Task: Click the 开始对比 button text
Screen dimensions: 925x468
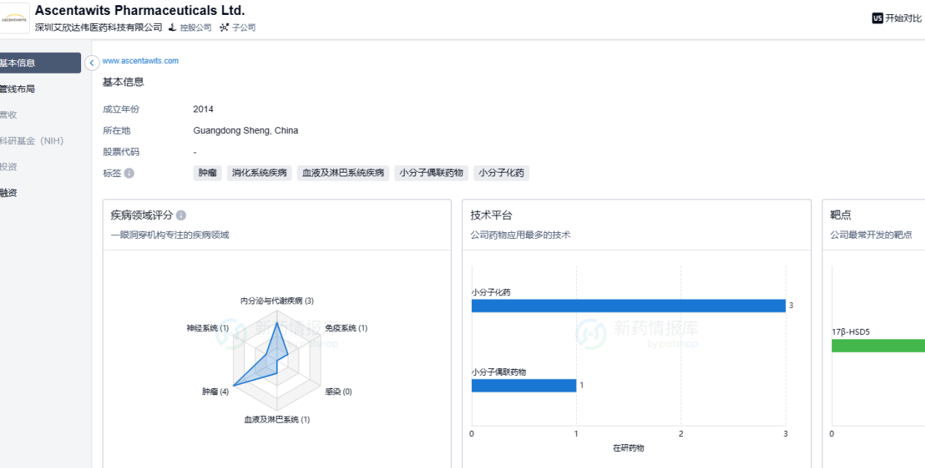Action: coord(903,19)
